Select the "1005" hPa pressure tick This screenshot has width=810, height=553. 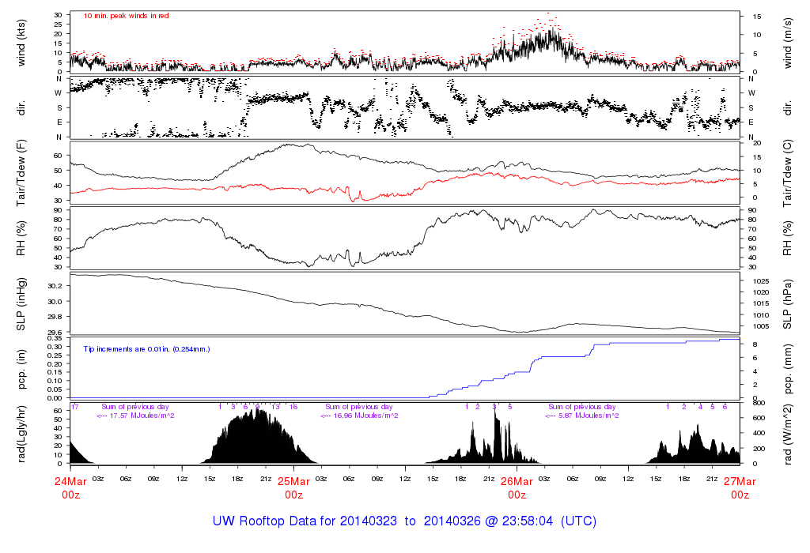pos(761,326)
